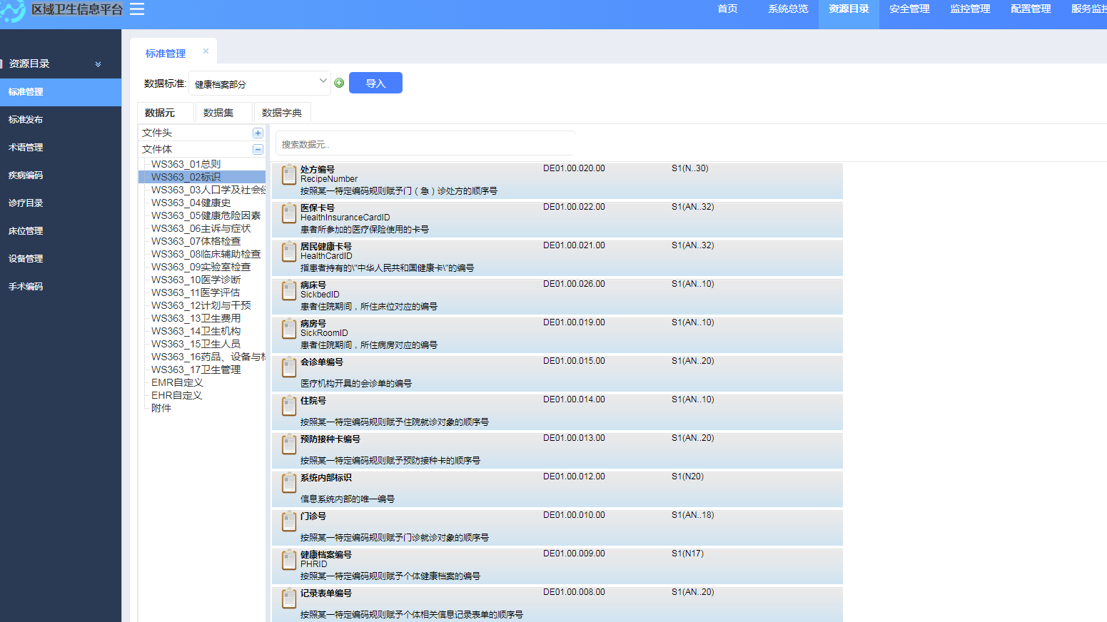
Task: Select tree item WS363_02标识
Action: click(186, 177)
